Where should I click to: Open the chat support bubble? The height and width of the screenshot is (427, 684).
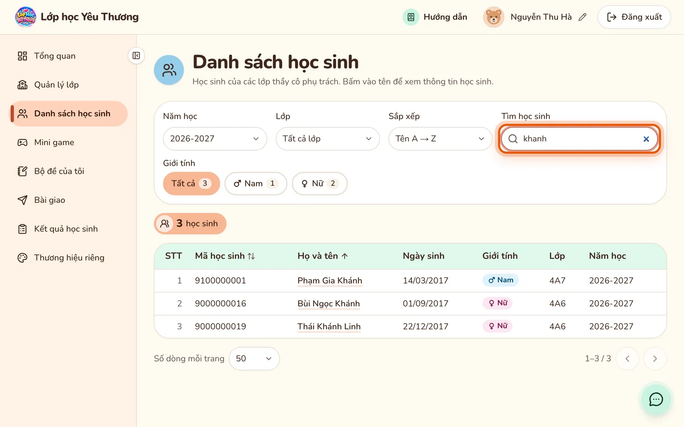pyautogui.click(x=656, y=399)
